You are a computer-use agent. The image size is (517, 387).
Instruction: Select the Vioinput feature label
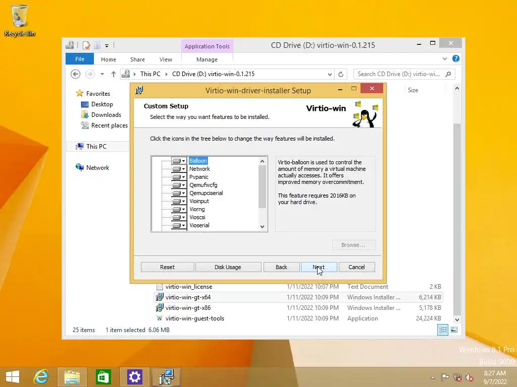[x=199, y=201]
